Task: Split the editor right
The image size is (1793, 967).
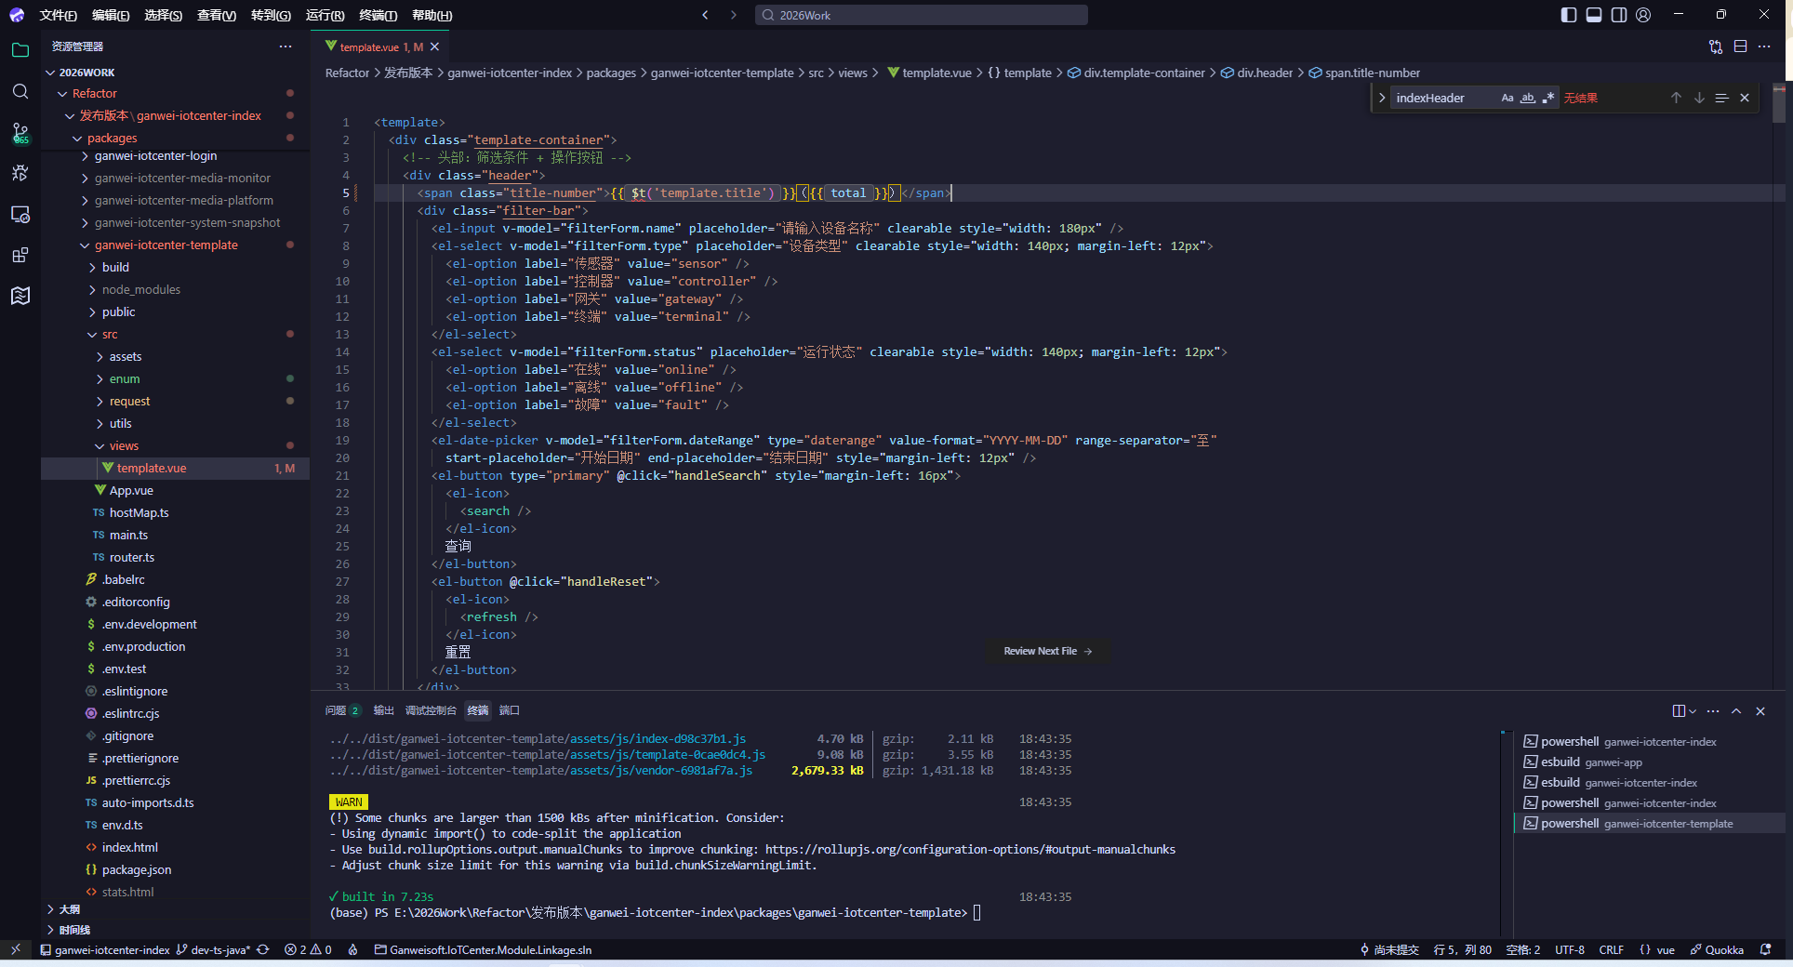Action: (1740, 46)
